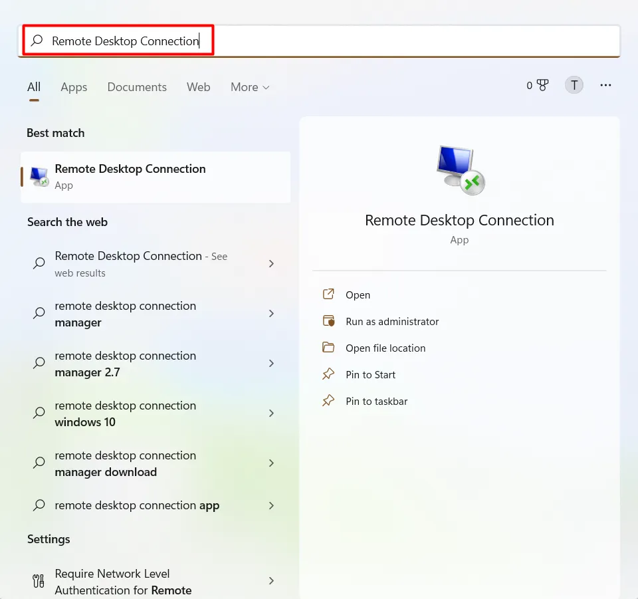Expand chevron for 'remote desktop connection manager' suggestion
Viewport: 638px width, 599px height.
271,313
